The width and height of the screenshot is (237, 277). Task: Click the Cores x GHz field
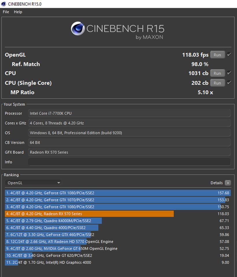coord(129,123)
